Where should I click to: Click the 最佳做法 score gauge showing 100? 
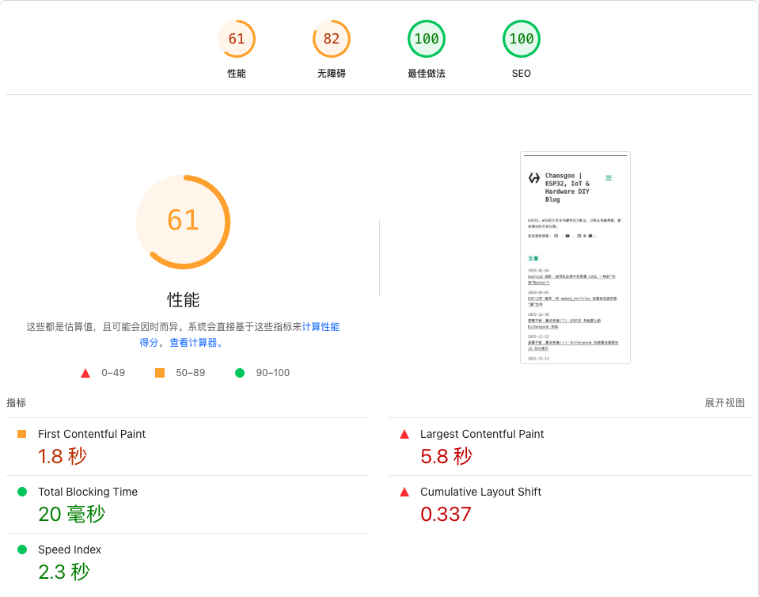(x=426, y=38)
